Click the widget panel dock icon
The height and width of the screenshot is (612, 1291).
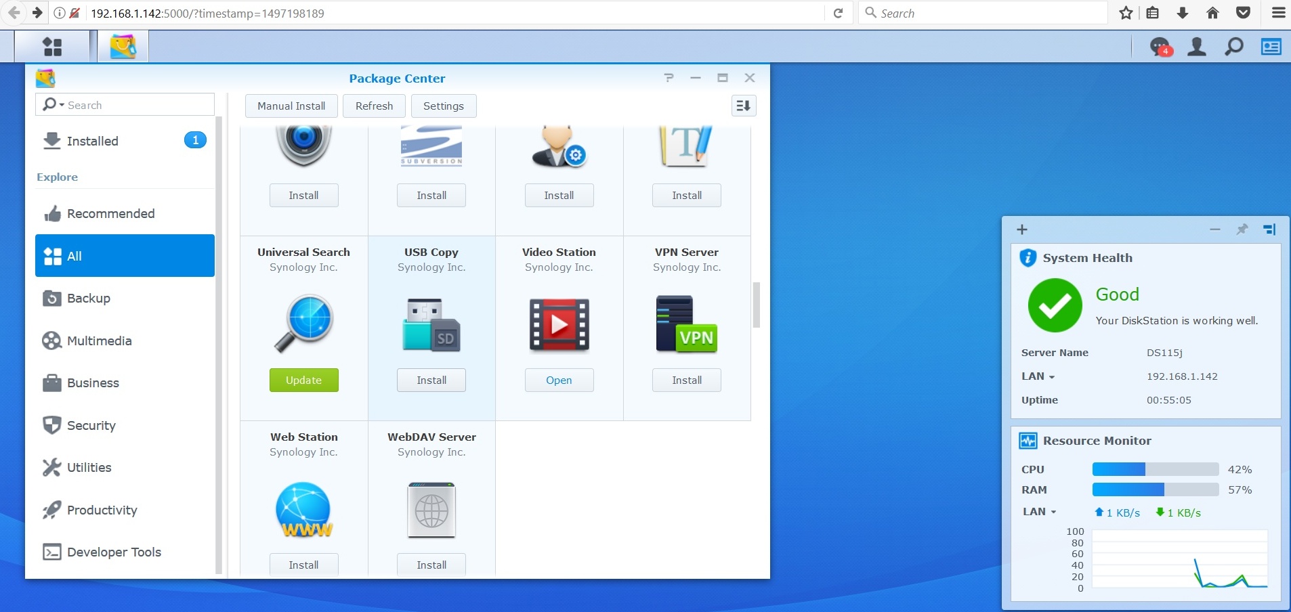[1269, 230]
